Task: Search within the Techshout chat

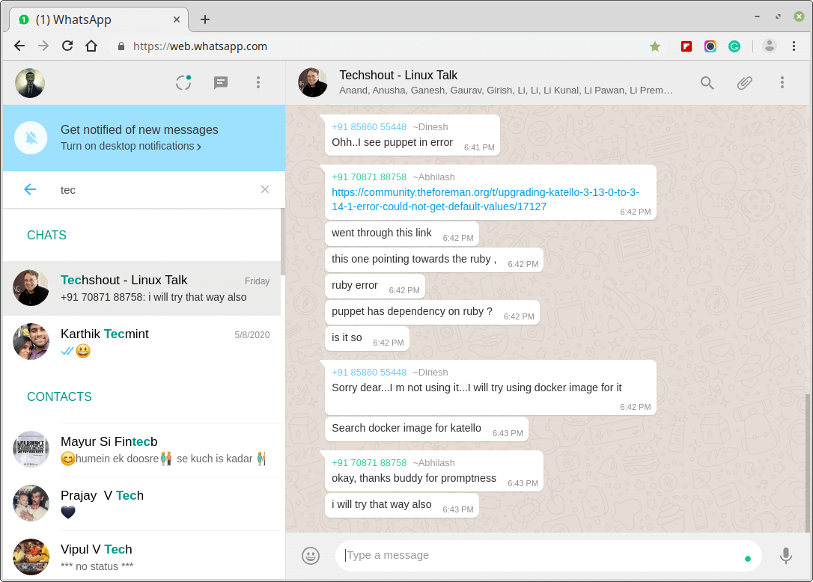Action: [x=707, y=82]
